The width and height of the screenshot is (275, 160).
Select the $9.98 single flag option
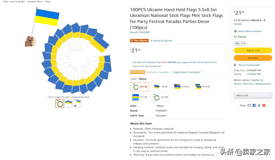point(161,87)
